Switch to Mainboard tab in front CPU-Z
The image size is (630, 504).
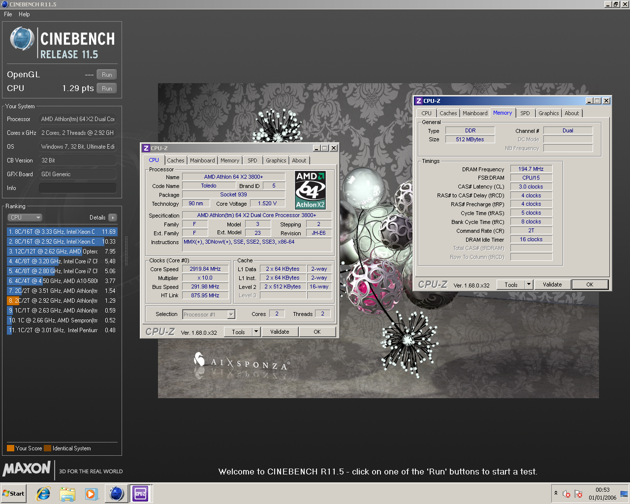pos(202,160)
